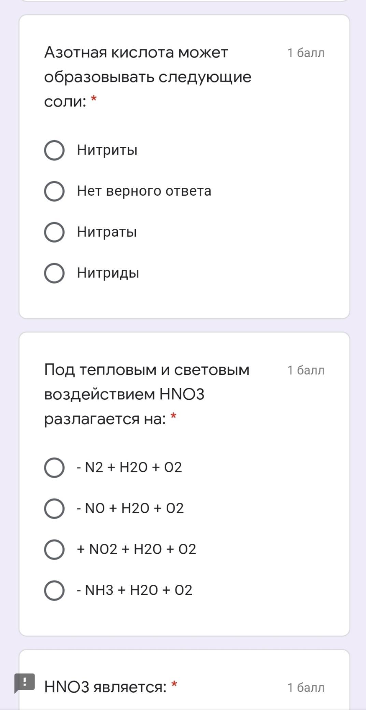Choose the NO + H2O + O2 option
Image resolution: width=366 pixels, height=710 pixels.
(54, 509)
